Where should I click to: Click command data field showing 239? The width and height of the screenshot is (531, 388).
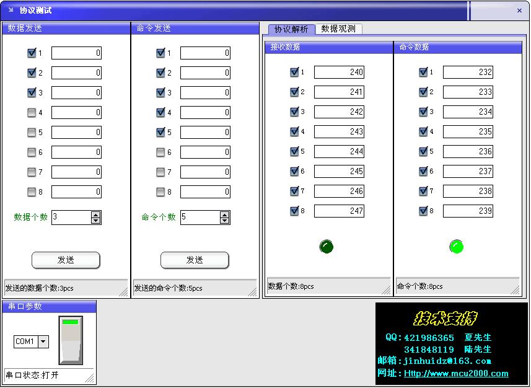point(468,211)
